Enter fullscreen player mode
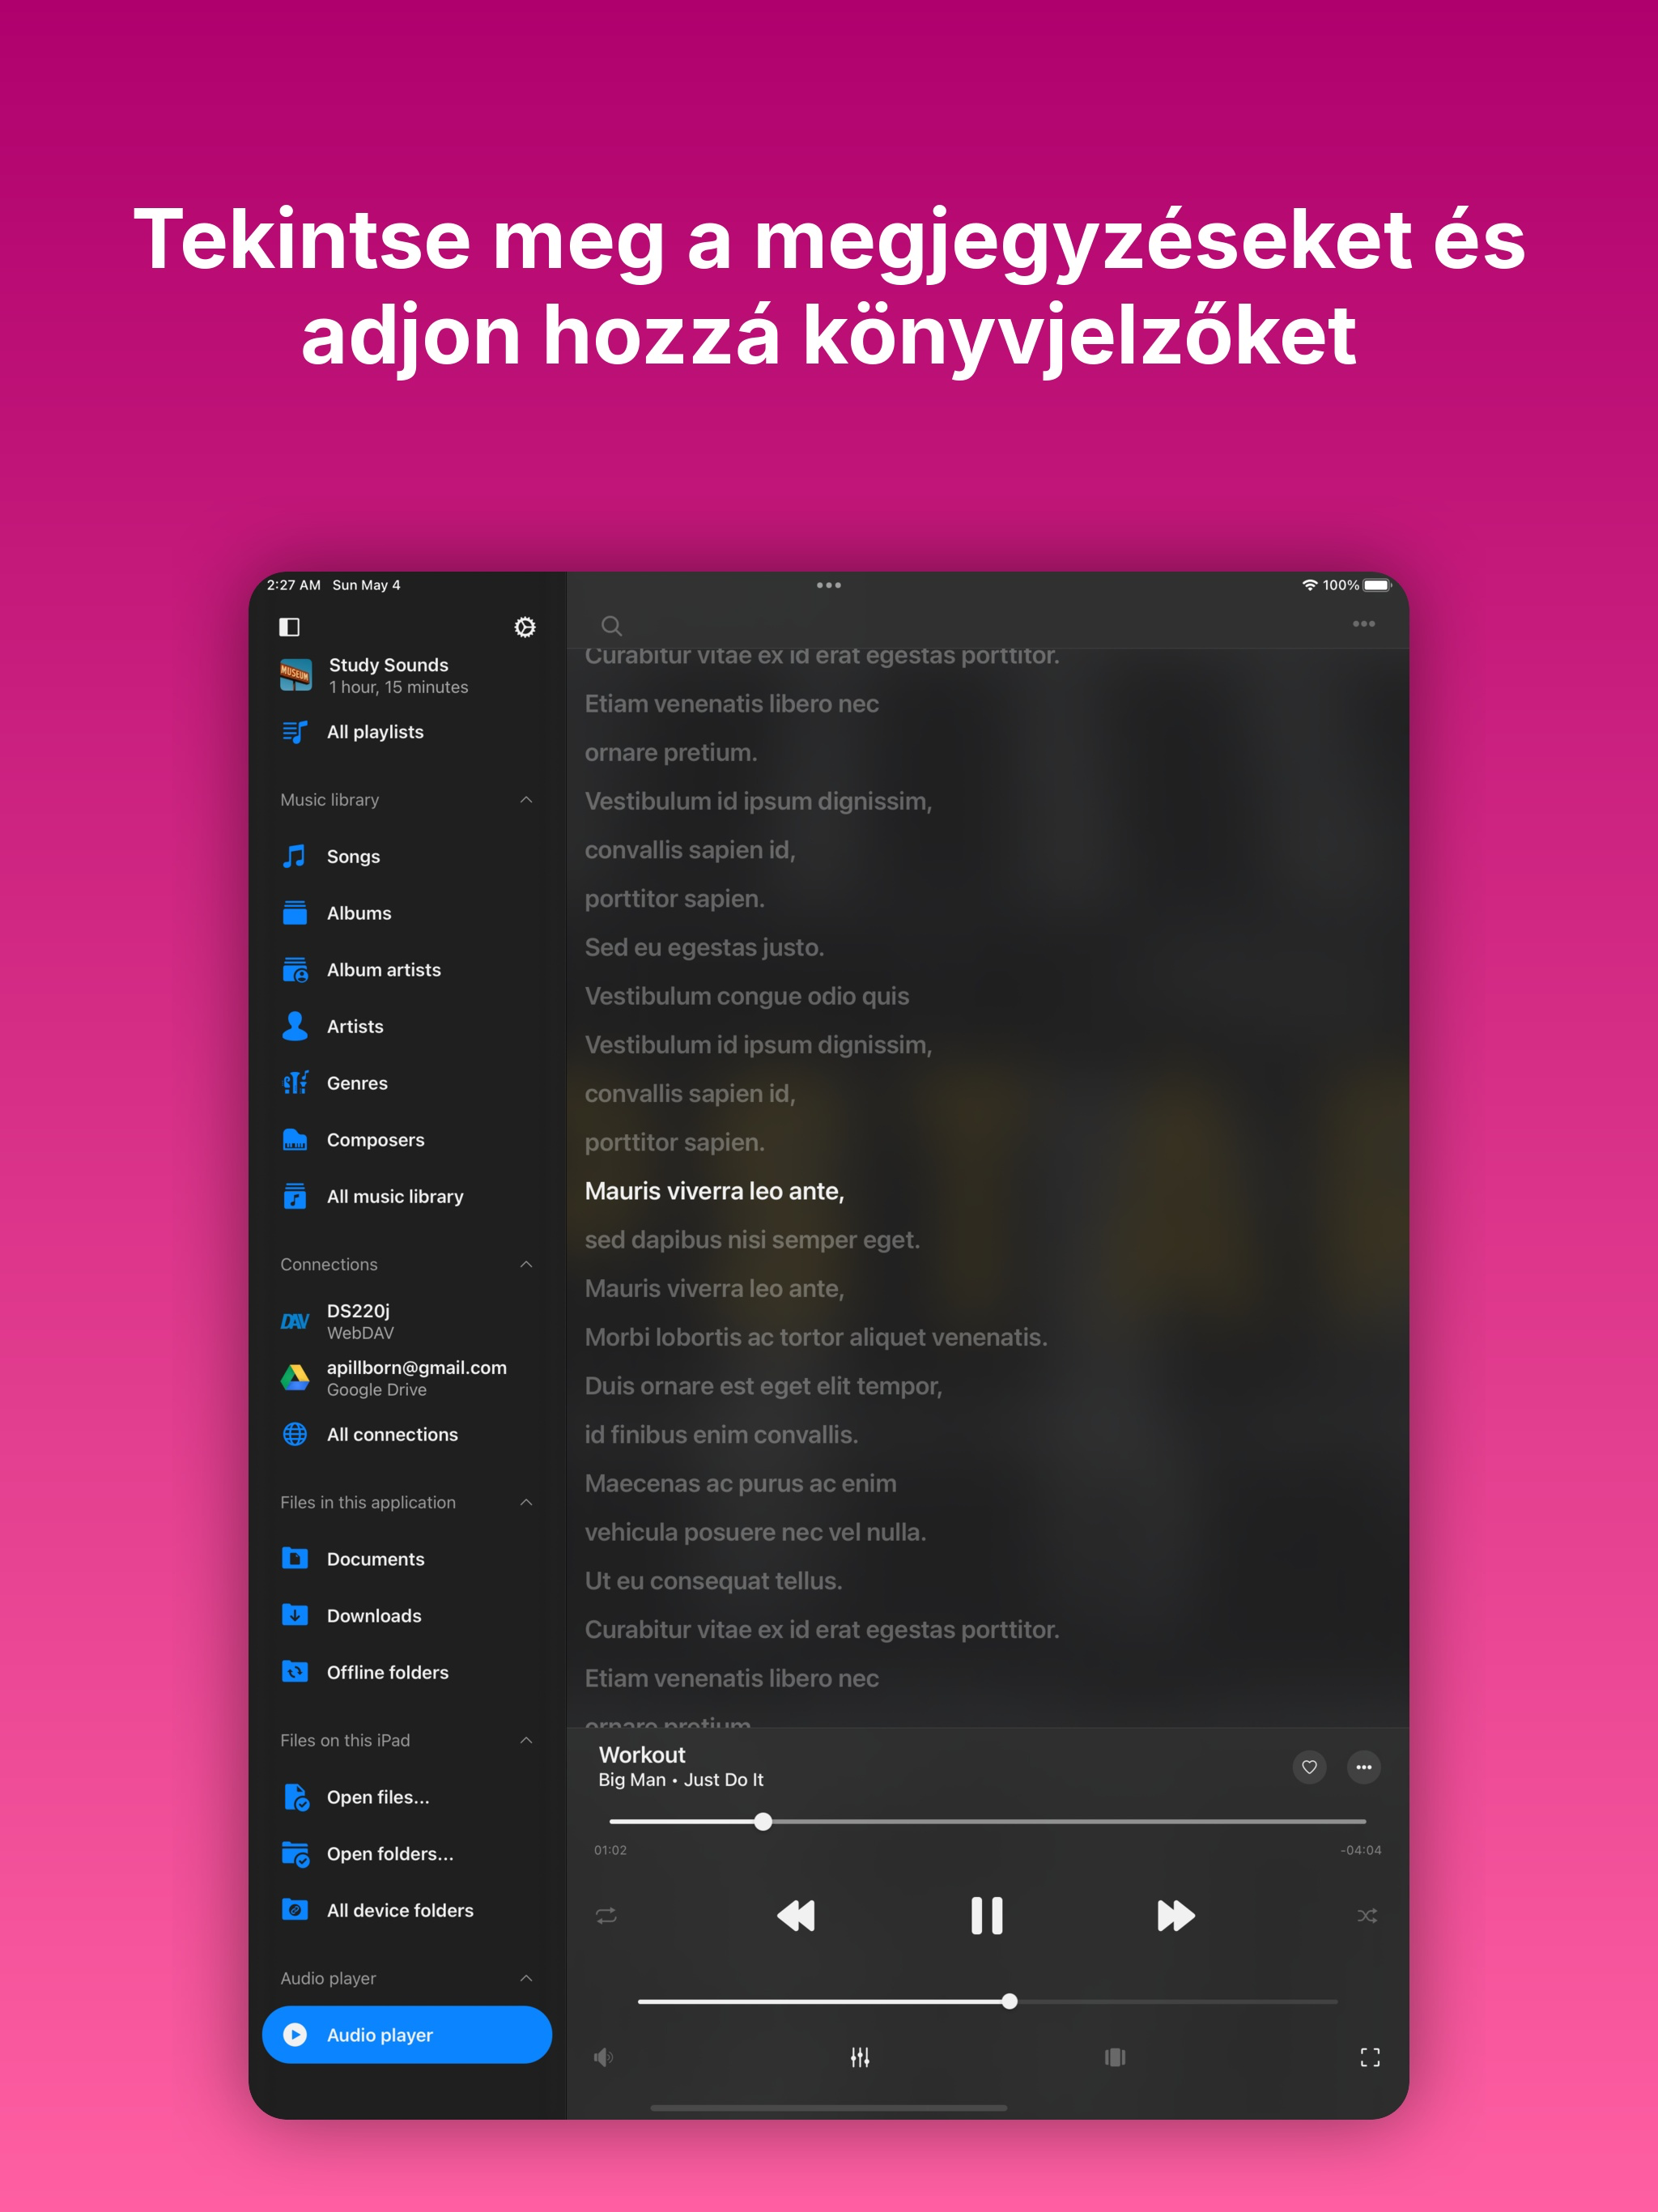Viewport: 1658px width, 2212px height. click(1369, 2057)
